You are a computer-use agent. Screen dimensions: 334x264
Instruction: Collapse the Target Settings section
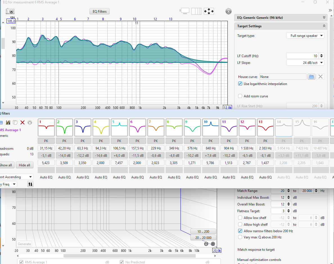pyautogui.click(x=324, y=26)
